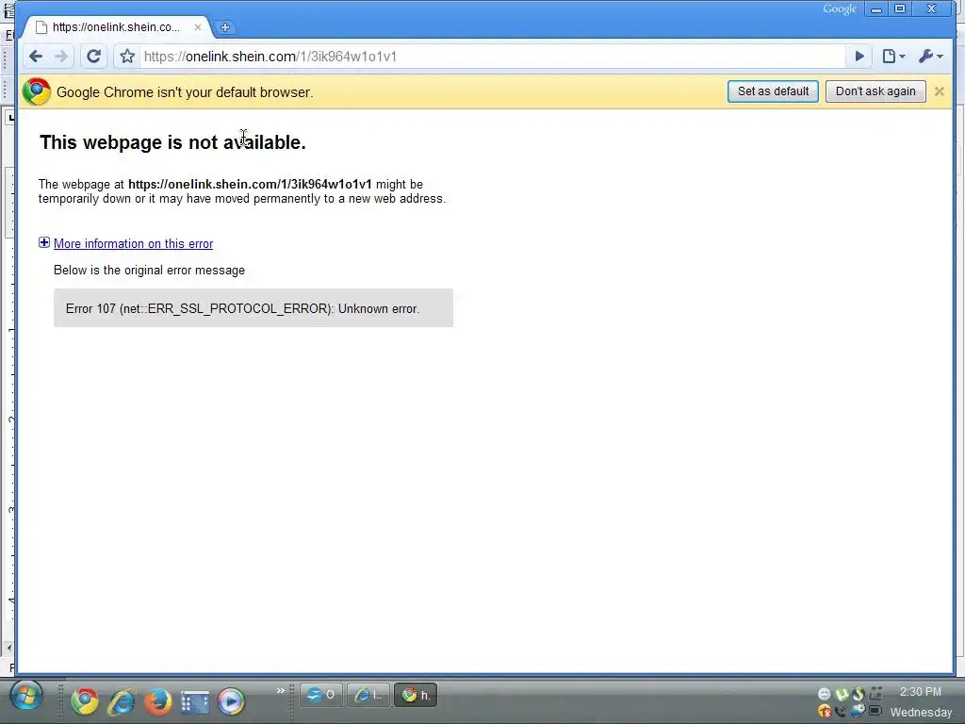
Task: Open a new tab with plus button
Action: [224, 27]
